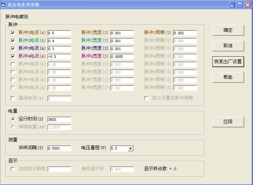The image size is (253, 185).
Task: Focus the 脉冲1宽度 input field
Action: (x=122, y=33)
